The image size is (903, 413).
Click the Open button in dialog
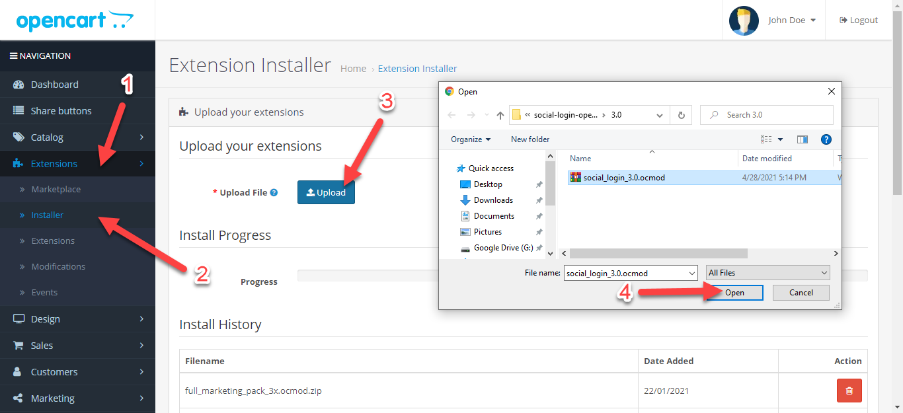[734, 293]
